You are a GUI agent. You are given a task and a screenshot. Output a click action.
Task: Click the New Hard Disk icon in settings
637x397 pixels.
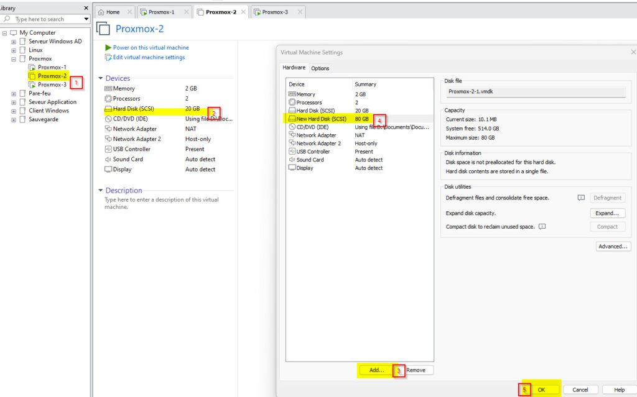click(x=292, y=119)
